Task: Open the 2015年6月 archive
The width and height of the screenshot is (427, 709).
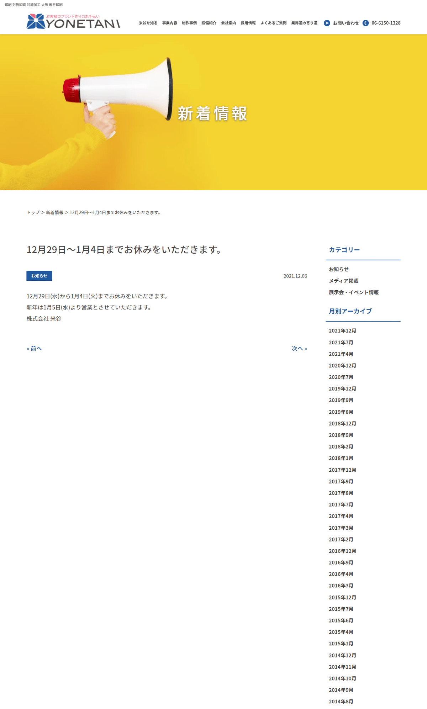Action: tap(341, 621)
